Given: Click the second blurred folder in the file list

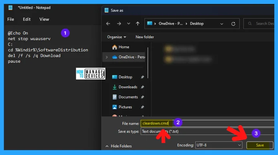Looking at the screenshot, I should pos(188,60).
